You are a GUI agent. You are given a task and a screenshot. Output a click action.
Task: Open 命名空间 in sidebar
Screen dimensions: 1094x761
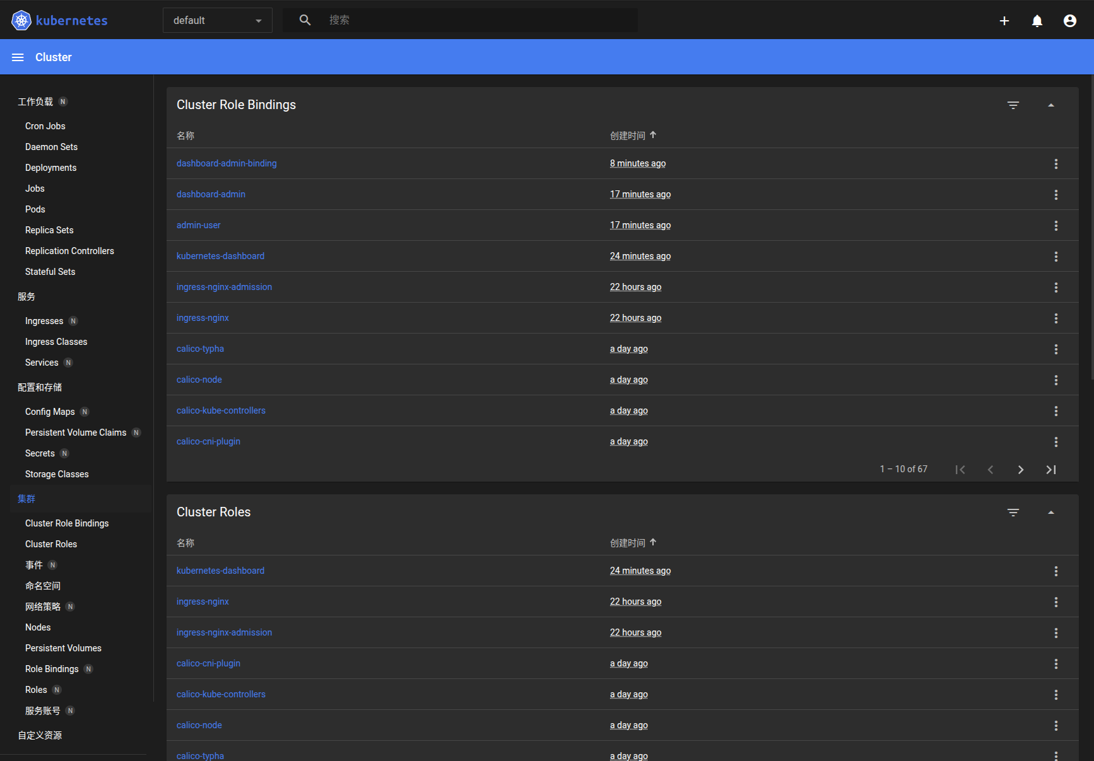click(43, 586)
